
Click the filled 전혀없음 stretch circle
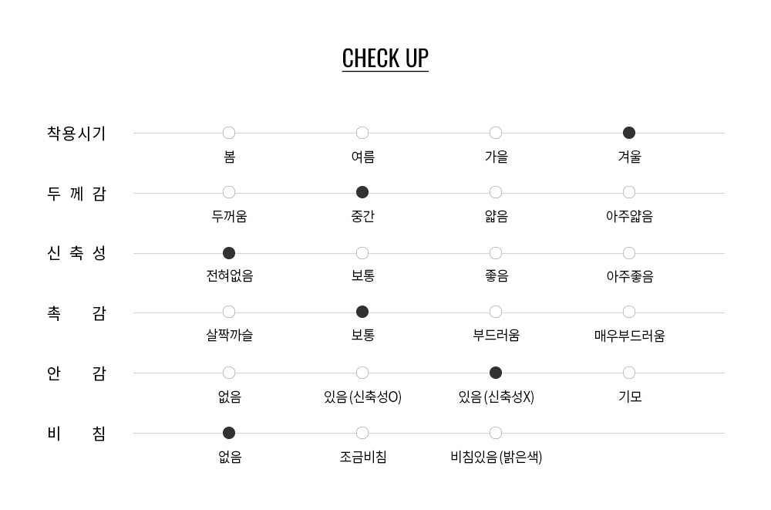pyautogui.click(x=229, y=253)
